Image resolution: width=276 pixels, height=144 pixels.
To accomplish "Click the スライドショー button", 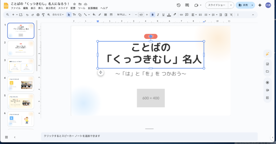I will click(217, 5).
